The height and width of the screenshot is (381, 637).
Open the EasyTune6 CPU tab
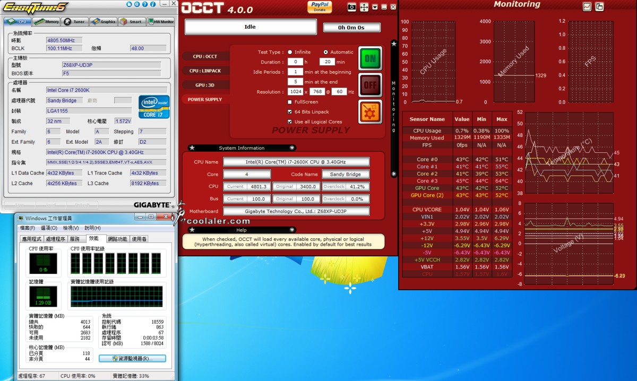[x=17, y=22]
